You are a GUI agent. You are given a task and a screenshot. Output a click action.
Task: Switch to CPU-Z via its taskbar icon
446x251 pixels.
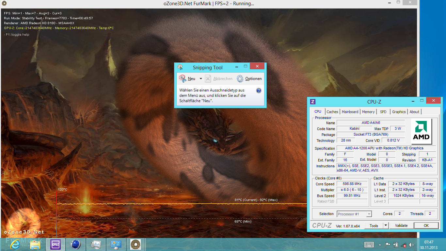pos(56,244)
